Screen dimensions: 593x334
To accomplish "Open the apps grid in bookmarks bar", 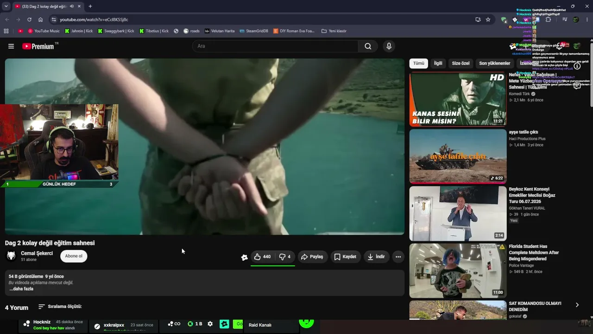I will [6, 31].
